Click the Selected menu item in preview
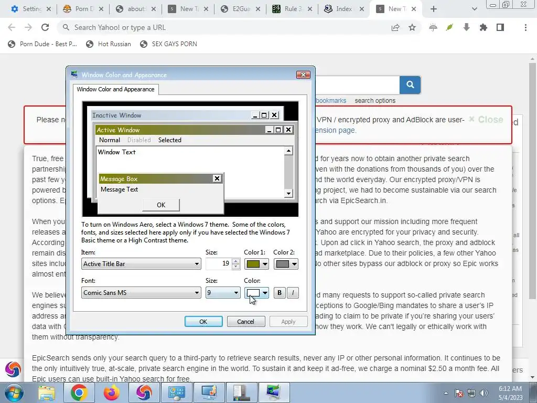Screen dimensions: 537x403 169,140
